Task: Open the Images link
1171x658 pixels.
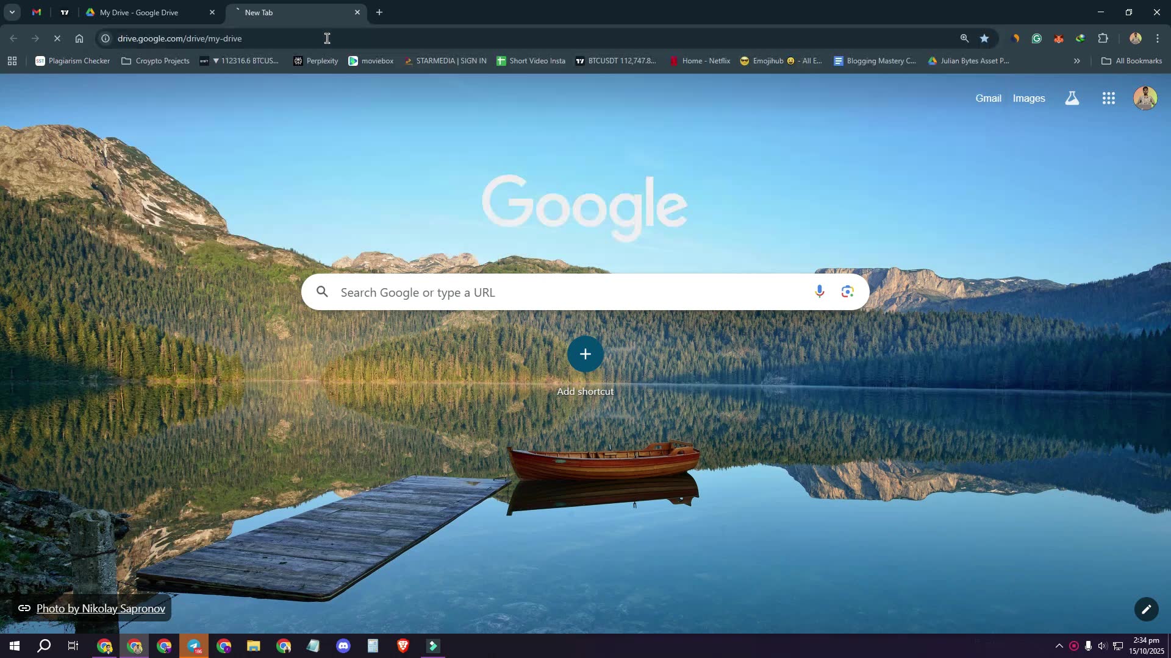Action: coord(1028,98)
